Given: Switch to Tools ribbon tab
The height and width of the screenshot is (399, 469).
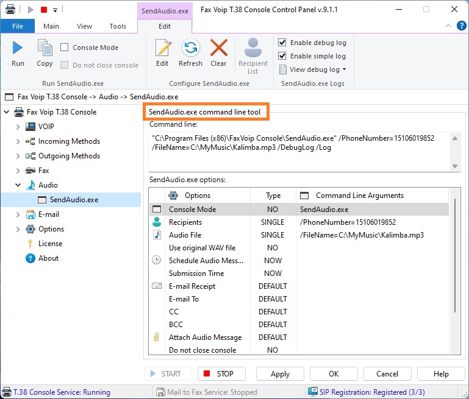Looking at the screenshot, I should pos(118,26).
